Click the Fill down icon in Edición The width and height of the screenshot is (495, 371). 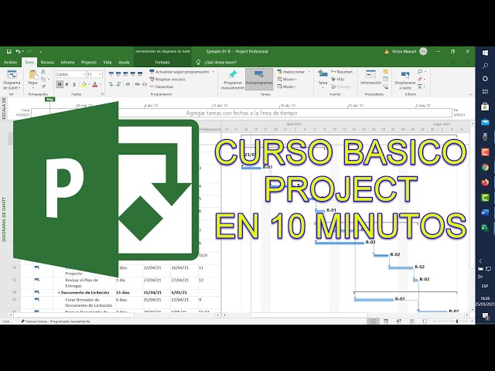tap(420, 87)
